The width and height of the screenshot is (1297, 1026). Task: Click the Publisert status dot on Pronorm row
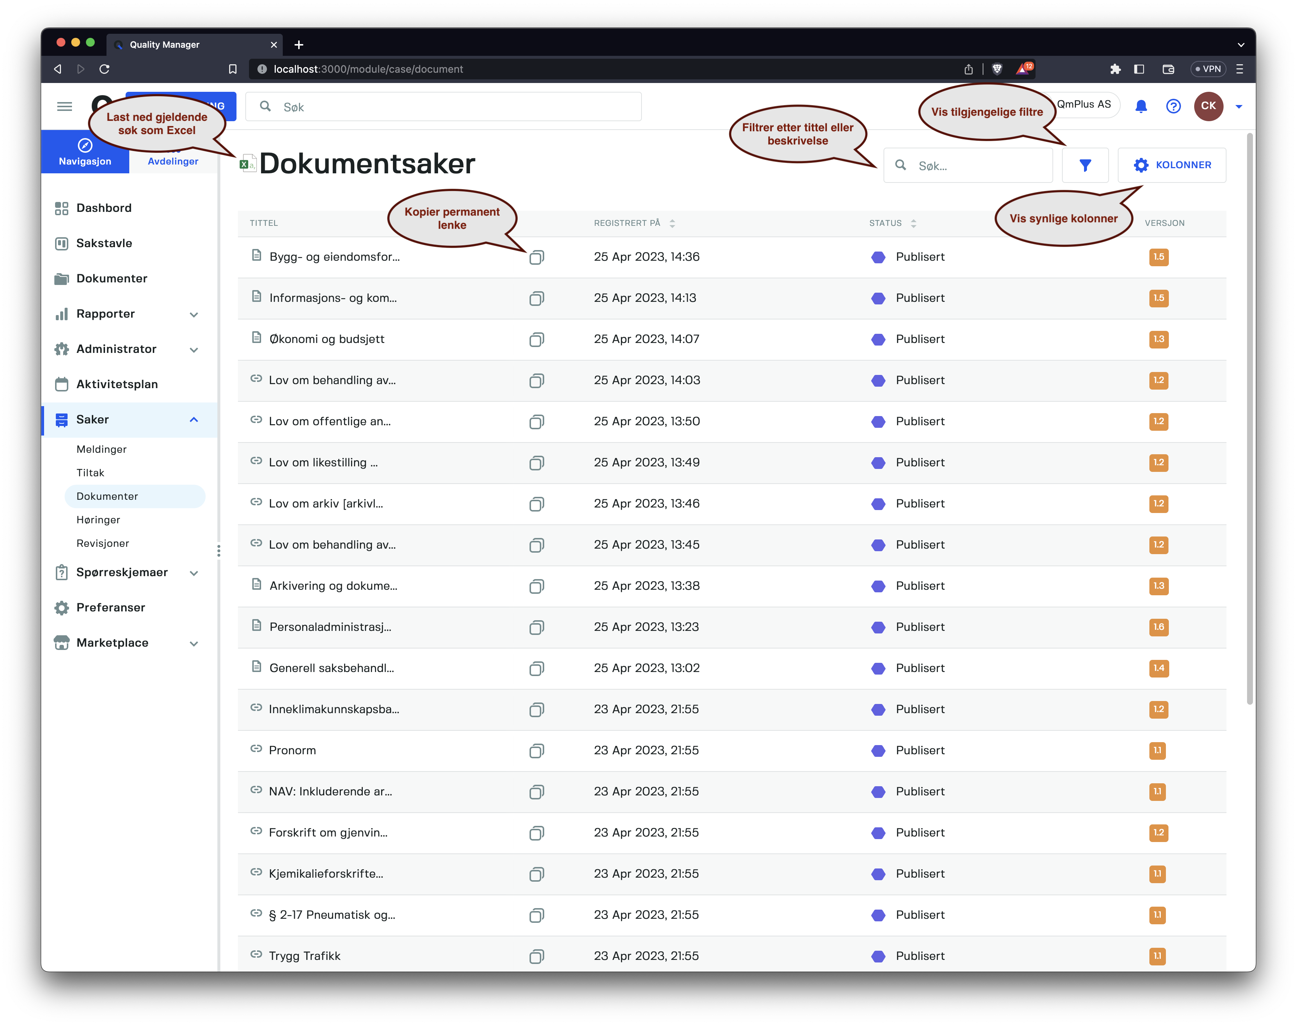[x=878, y=751]
